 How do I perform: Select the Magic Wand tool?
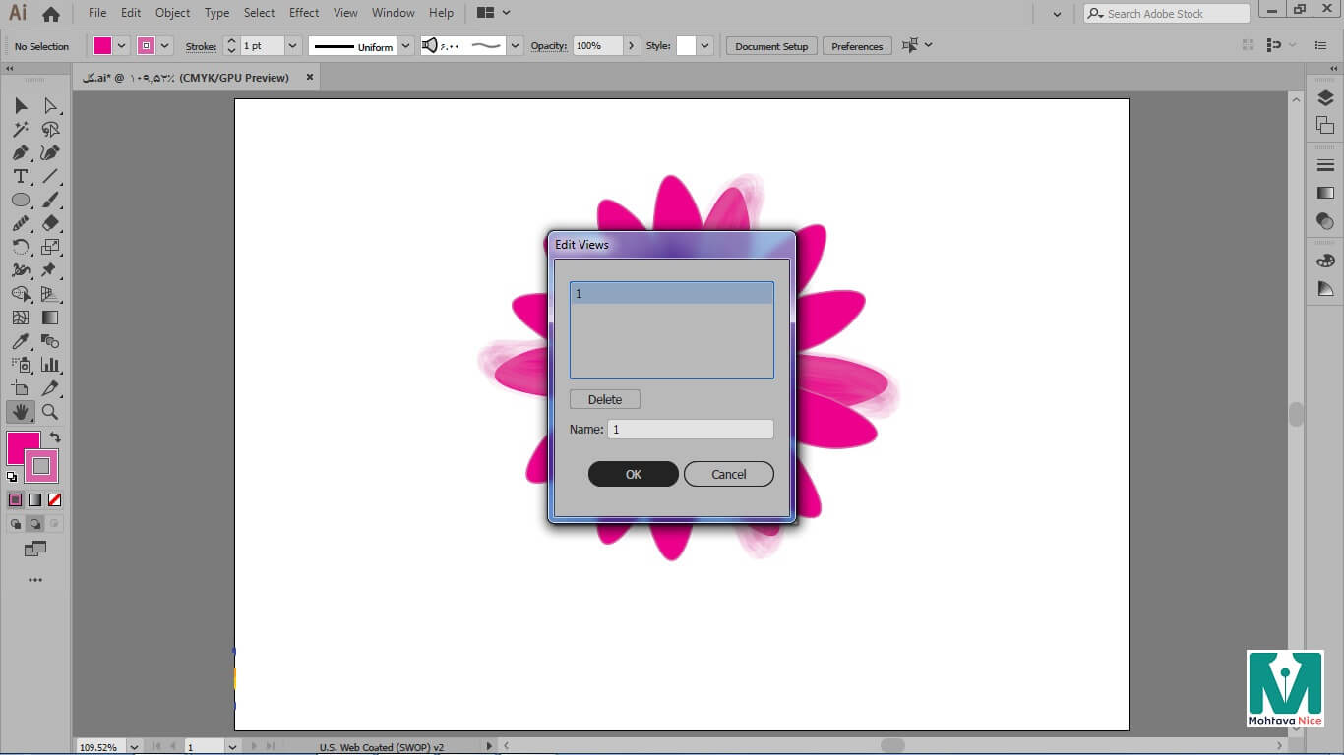click(20, 130)
